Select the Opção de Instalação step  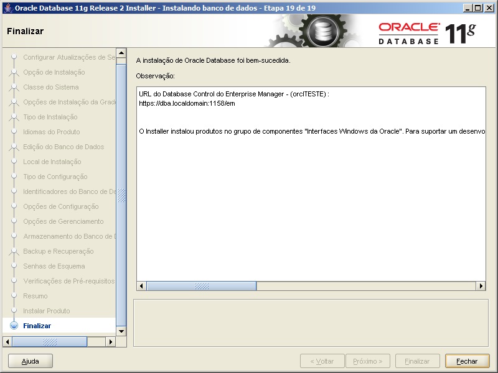[54, 72]
